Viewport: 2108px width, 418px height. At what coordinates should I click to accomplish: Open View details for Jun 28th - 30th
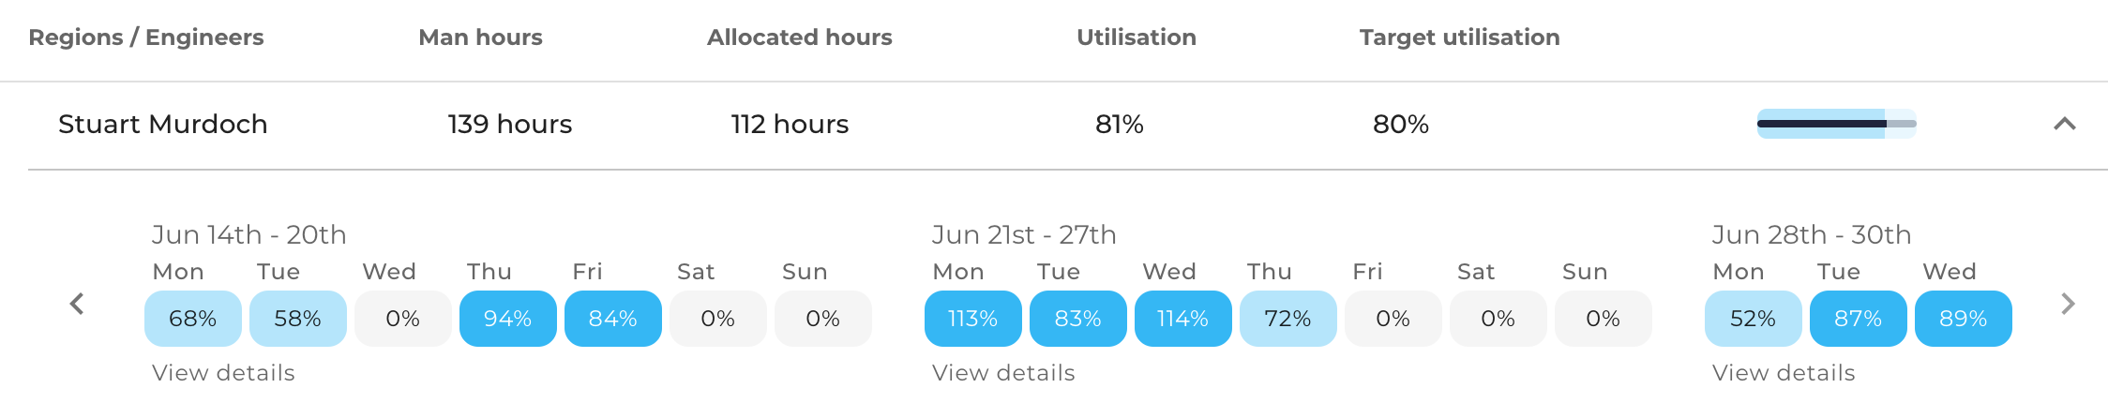(x=1784, y=373)
